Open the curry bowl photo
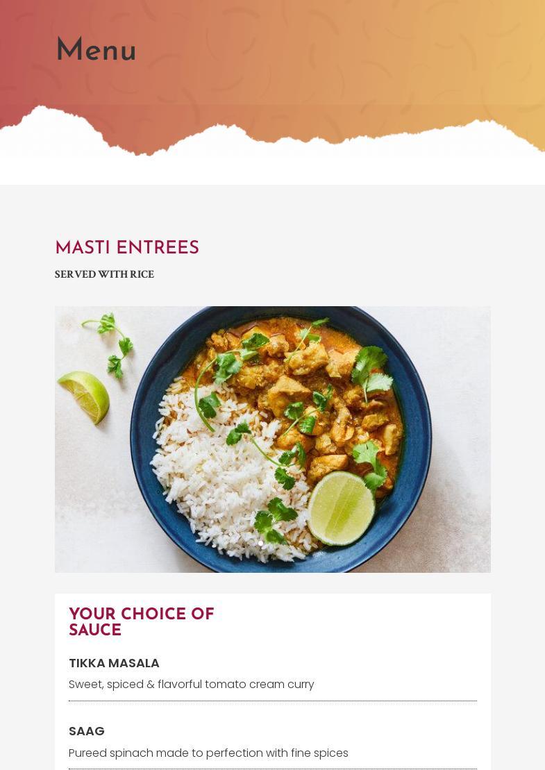Screen dimensions: 545x770 click(272, 440)
